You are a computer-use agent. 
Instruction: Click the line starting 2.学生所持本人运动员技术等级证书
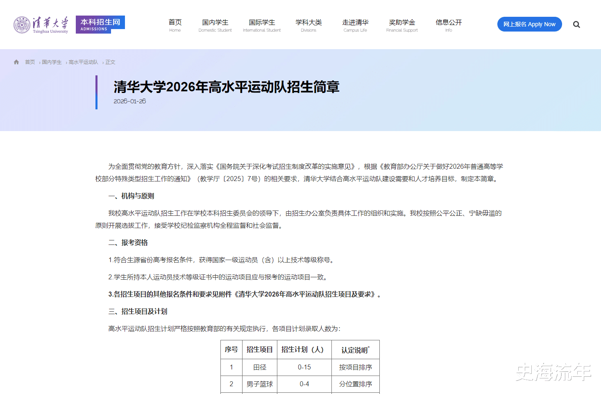point(219,277)
